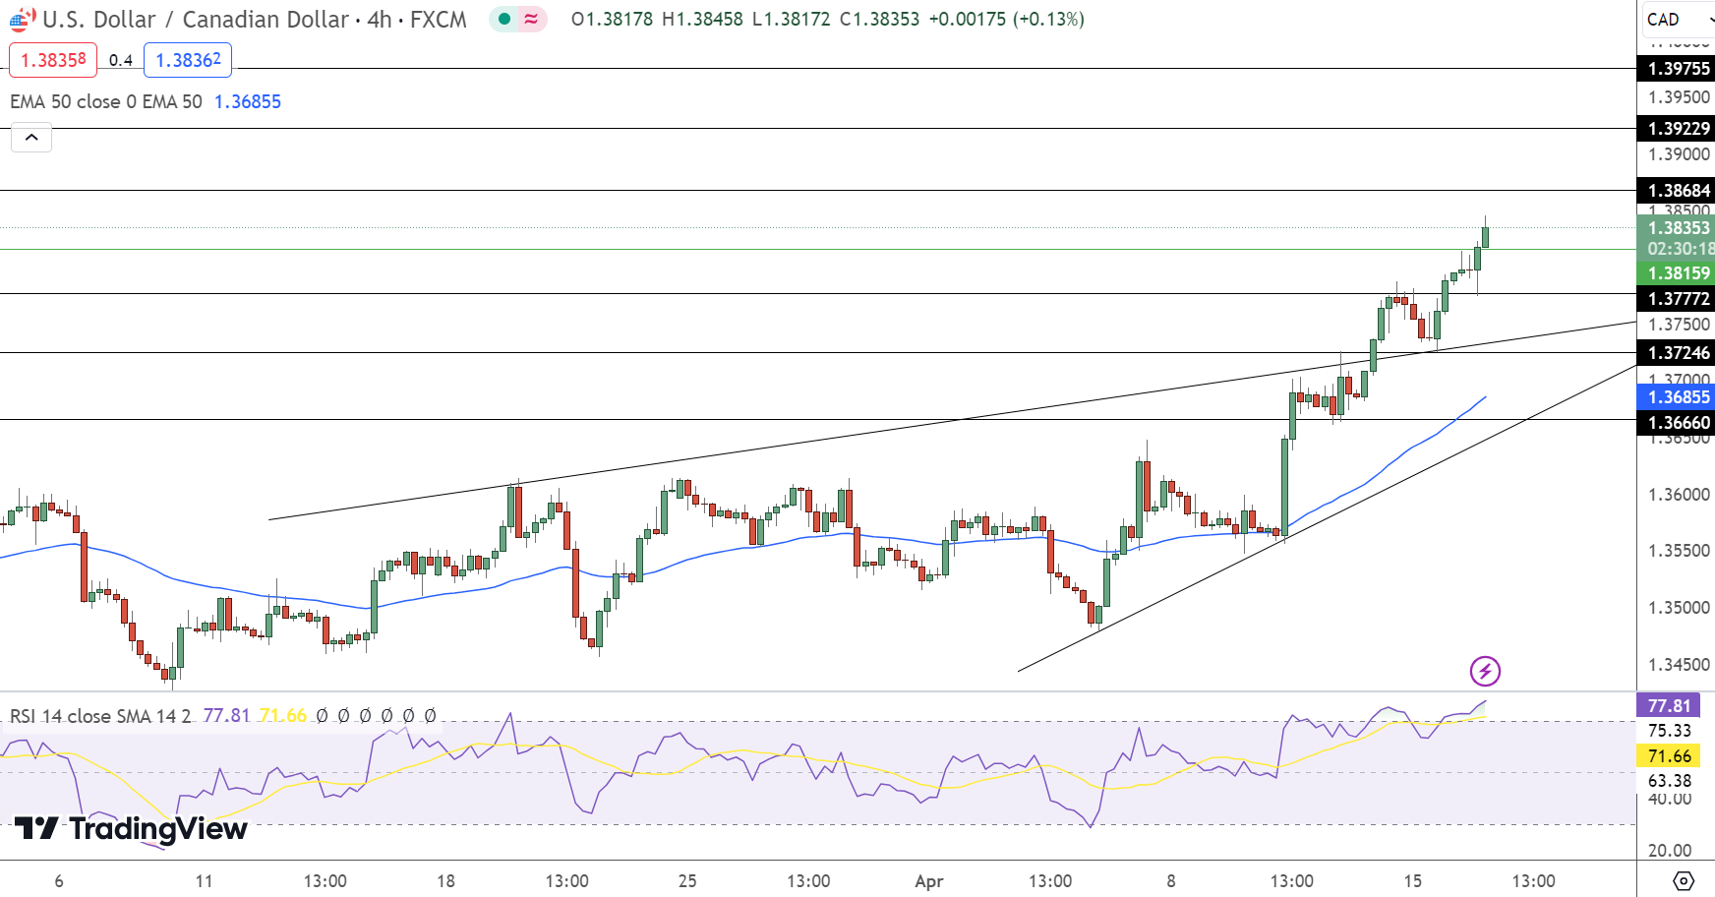The image size is (1715, 897).
Task: Click the blue buy price 1.38362 button
Action: [188, 60]
